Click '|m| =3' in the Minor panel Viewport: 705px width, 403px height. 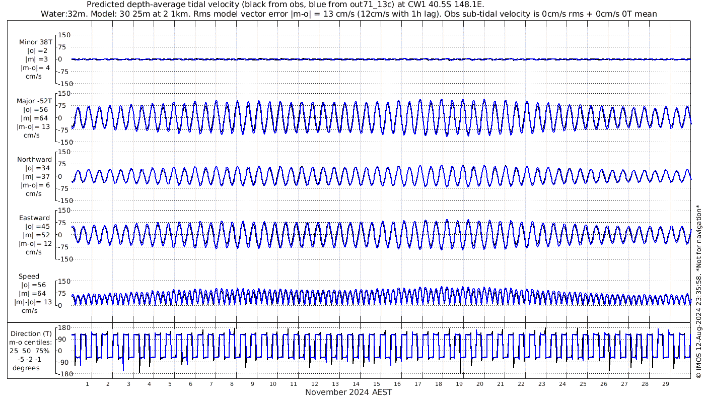pos(37,59)
